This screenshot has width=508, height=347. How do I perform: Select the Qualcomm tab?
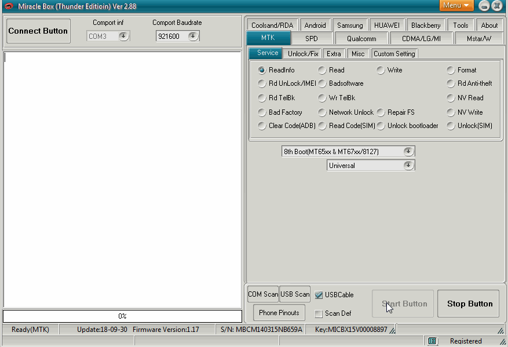pos(361,39)
